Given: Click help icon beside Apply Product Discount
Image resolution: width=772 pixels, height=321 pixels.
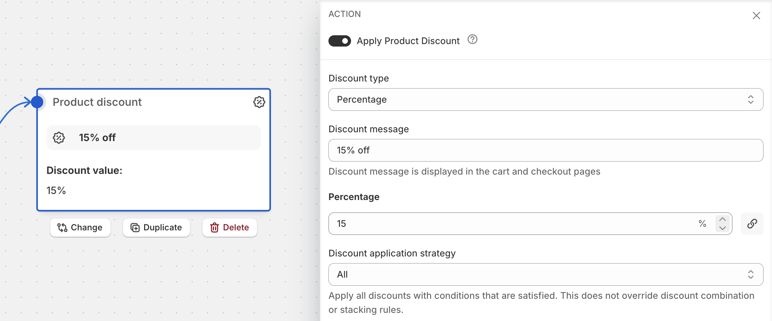Looking at the screenshot, I should [x=472, y=40].
